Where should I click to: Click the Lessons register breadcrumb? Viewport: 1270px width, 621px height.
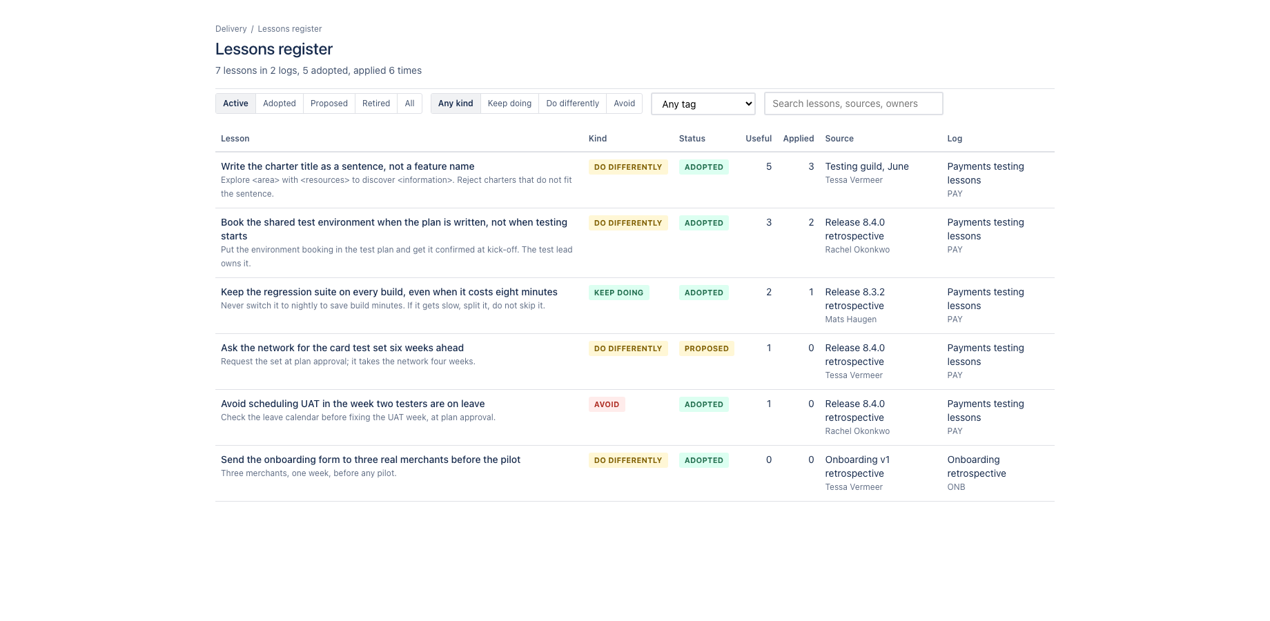290,29
